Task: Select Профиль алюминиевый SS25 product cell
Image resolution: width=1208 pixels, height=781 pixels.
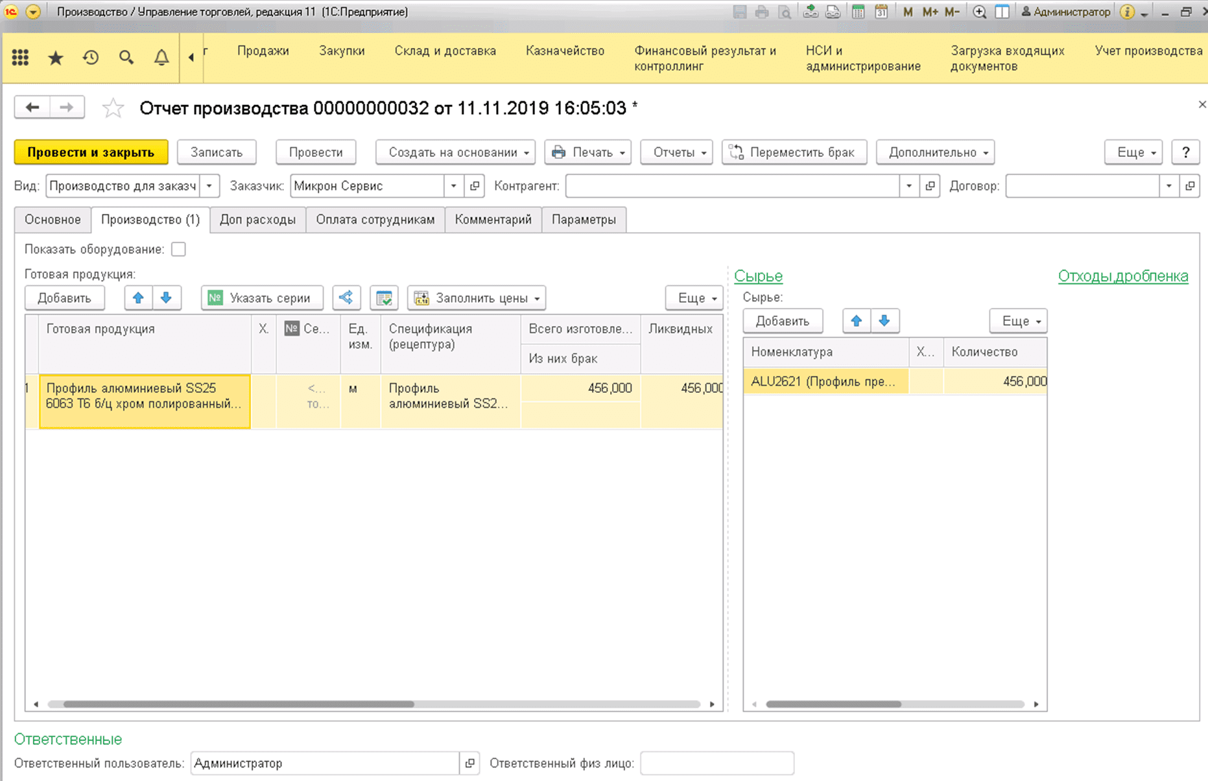Action: pos(145,402)
